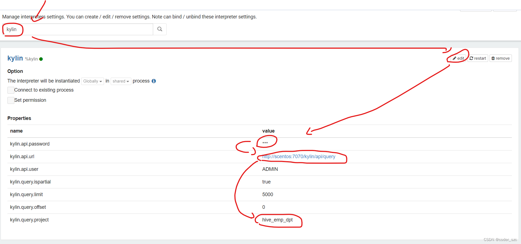This screenshot has height=244, width=521.
Task: Edit the kylin interpreter settings
Action: (x=458, y=58)
